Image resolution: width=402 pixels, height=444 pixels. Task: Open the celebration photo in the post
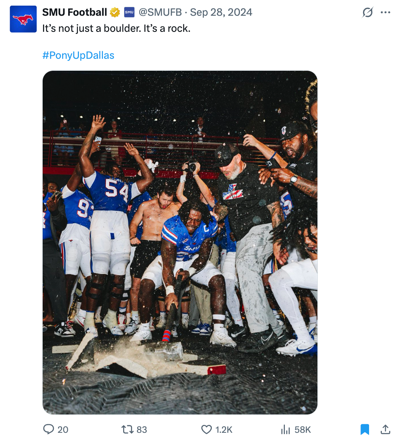[180, 242]
